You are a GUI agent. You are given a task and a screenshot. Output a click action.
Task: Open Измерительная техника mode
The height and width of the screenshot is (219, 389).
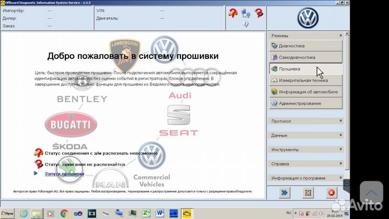(x=306, y=80)
